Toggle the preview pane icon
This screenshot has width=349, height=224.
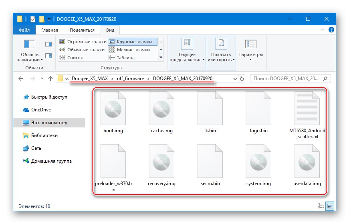pyautogui.click(x=48, y=44)
